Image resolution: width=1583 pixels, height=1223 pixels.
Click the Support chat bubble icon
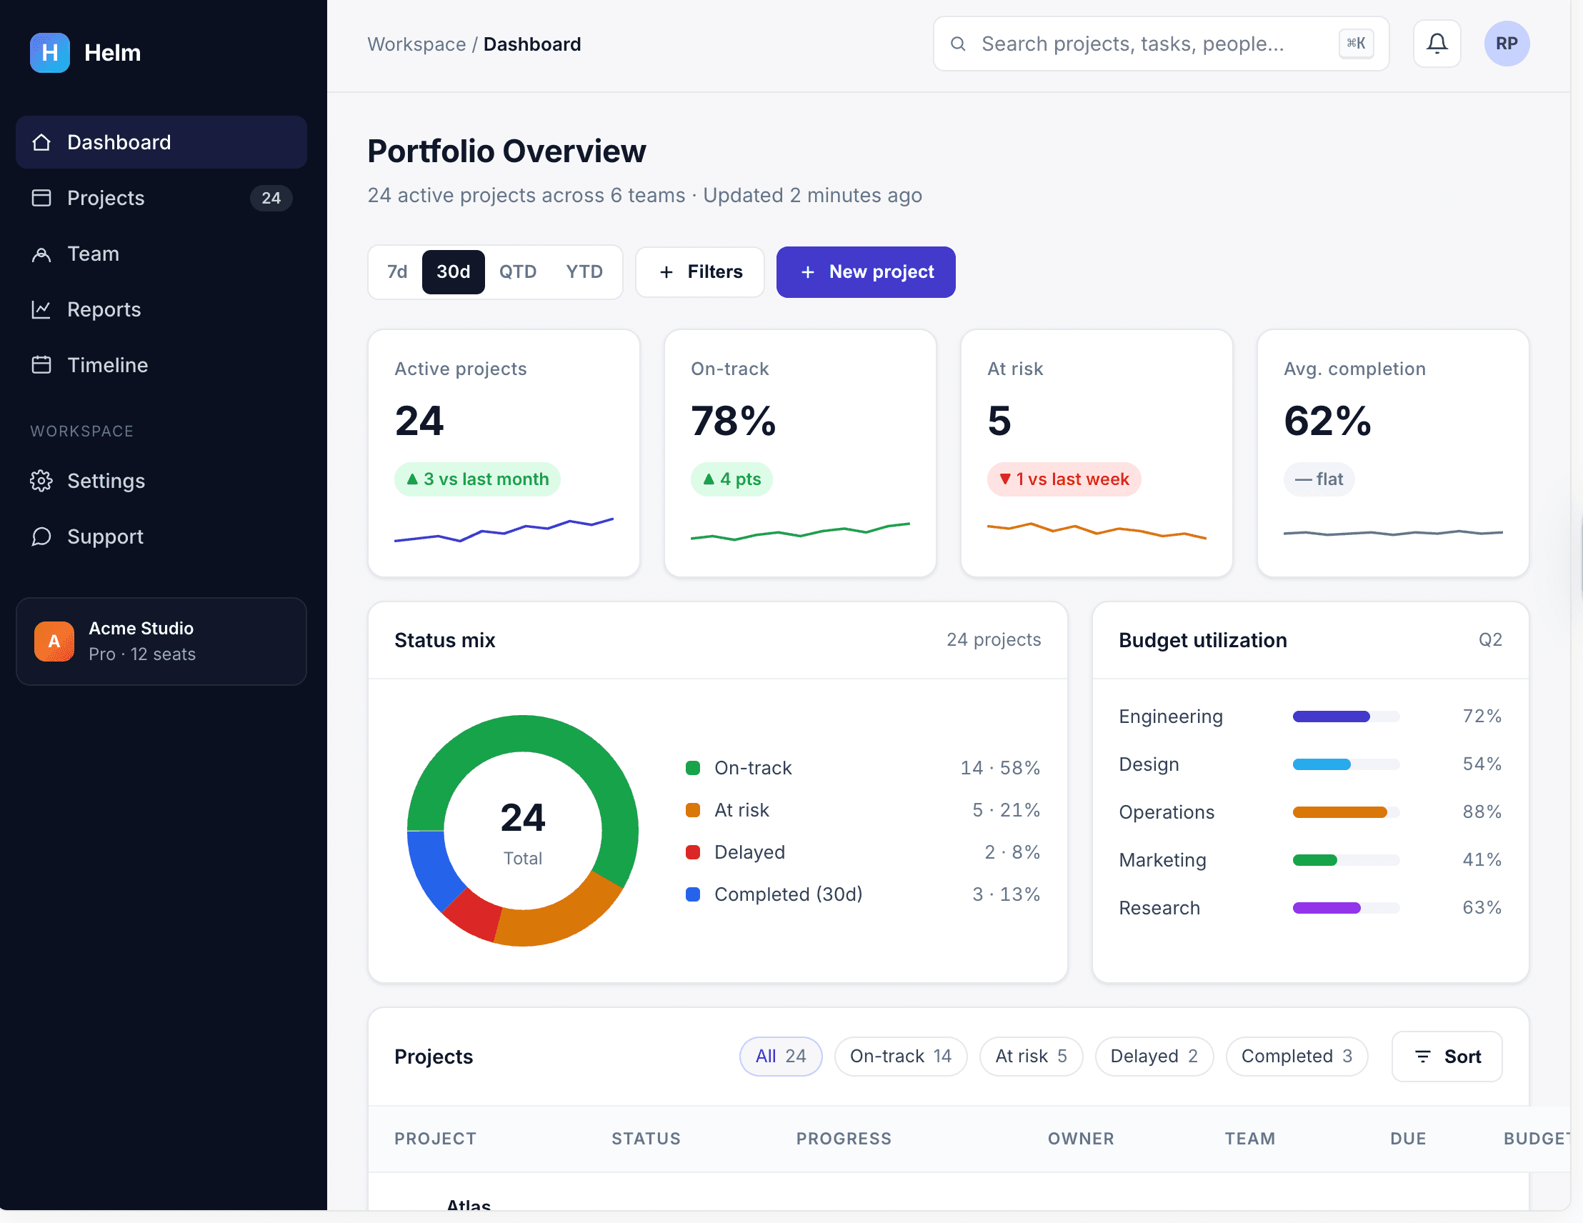tap(41, 536)
